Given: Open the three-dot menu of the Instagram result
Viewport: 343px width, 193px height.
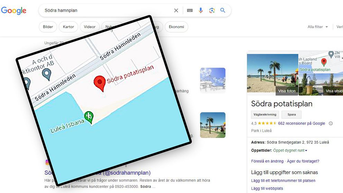Looking at the screenshot, I should coord(126,166).
